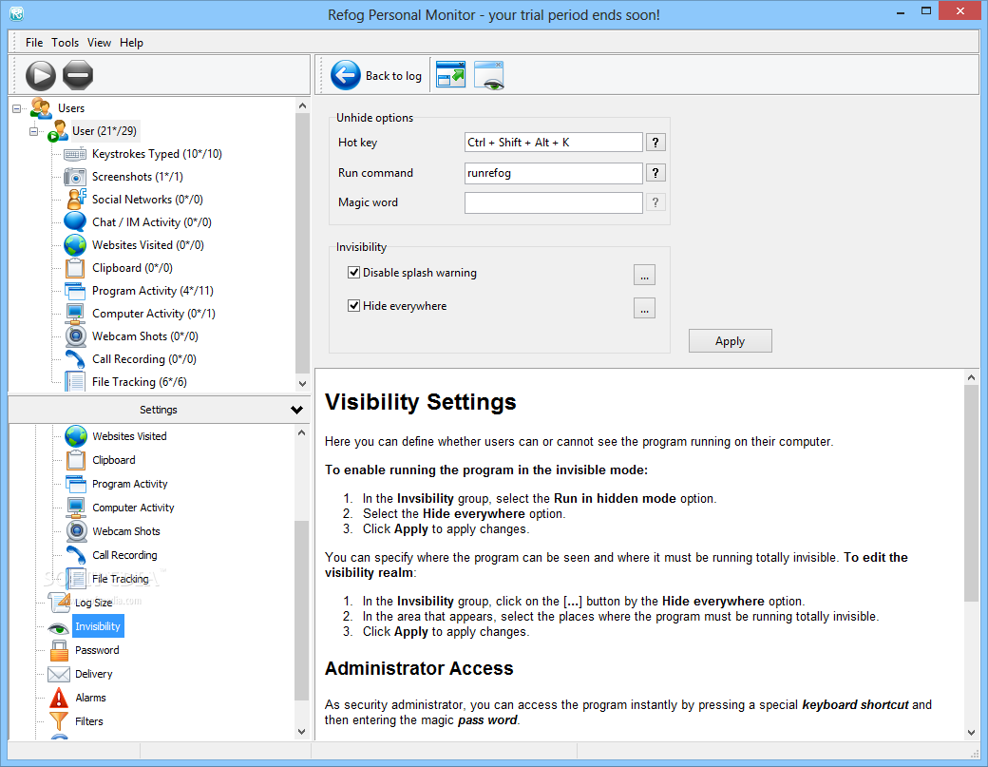988x767 pixels.
Task: Click the Settings list scroll up arrow
Action: click(302, 433)
